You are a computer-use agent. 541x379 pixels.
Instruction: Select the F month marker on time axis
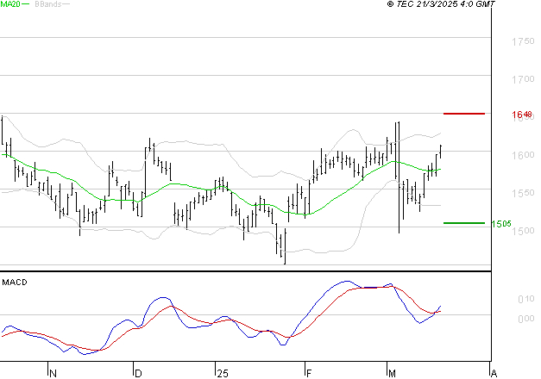coord(309,373)
